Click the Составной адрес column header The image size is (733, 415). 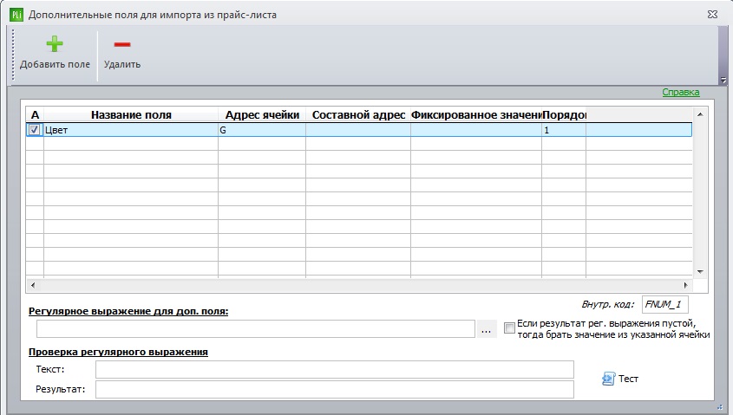[358, 115]
